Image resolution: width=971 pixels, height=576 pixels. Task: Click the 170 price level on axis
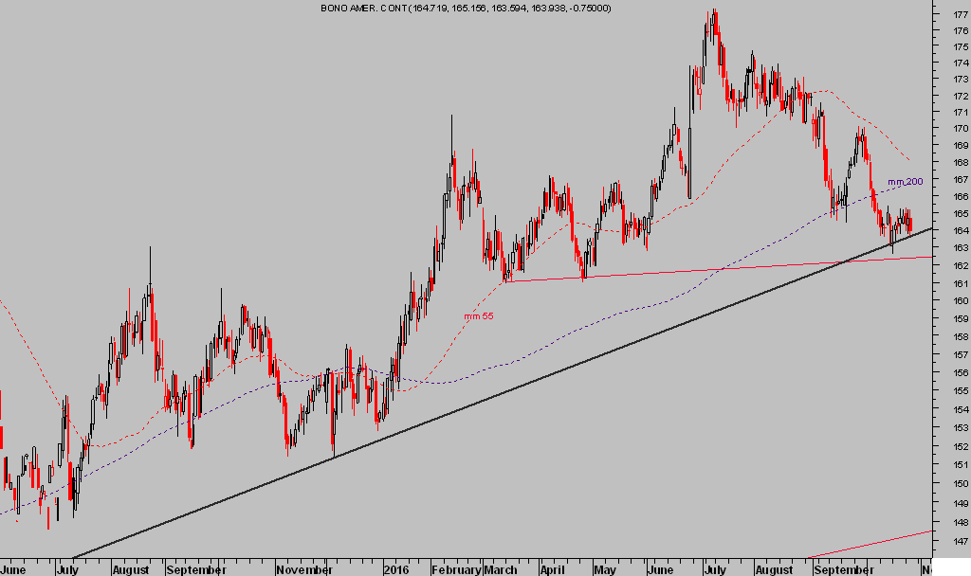[x=961, y=129]
